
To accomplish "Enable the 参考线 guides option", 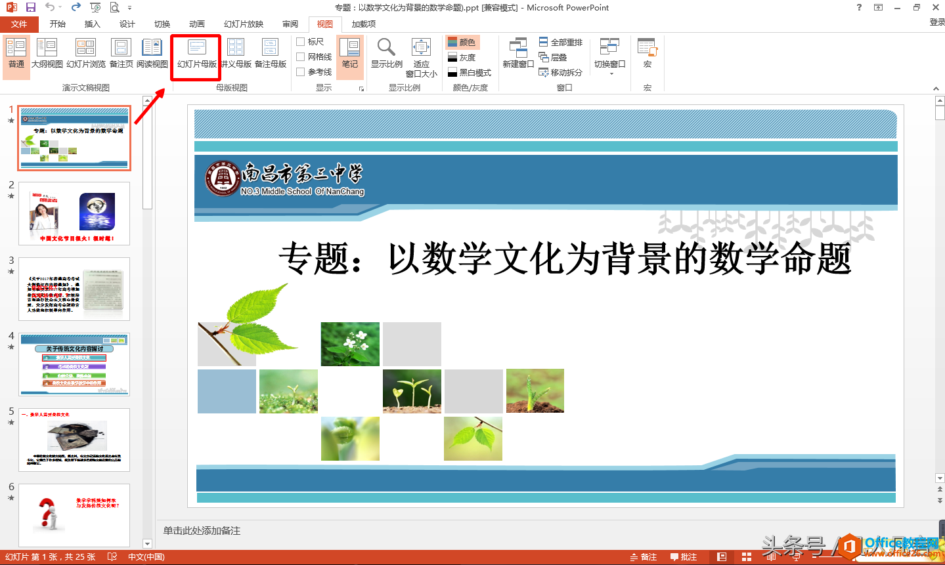I will 300,71.
